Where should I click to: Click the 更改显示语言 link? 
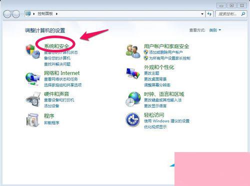pyautogui.click(x=155, y=106)
